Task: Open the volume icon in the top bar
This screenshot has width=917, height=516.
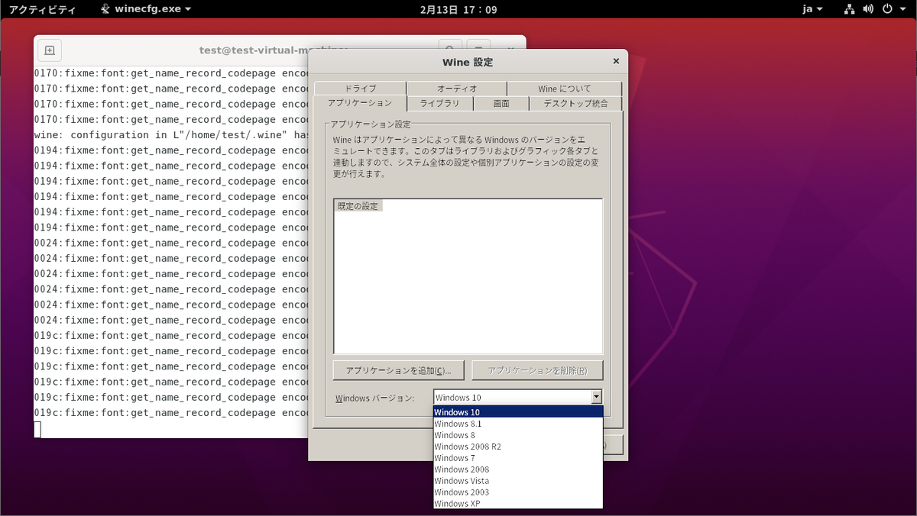Action: pos(868,9)
